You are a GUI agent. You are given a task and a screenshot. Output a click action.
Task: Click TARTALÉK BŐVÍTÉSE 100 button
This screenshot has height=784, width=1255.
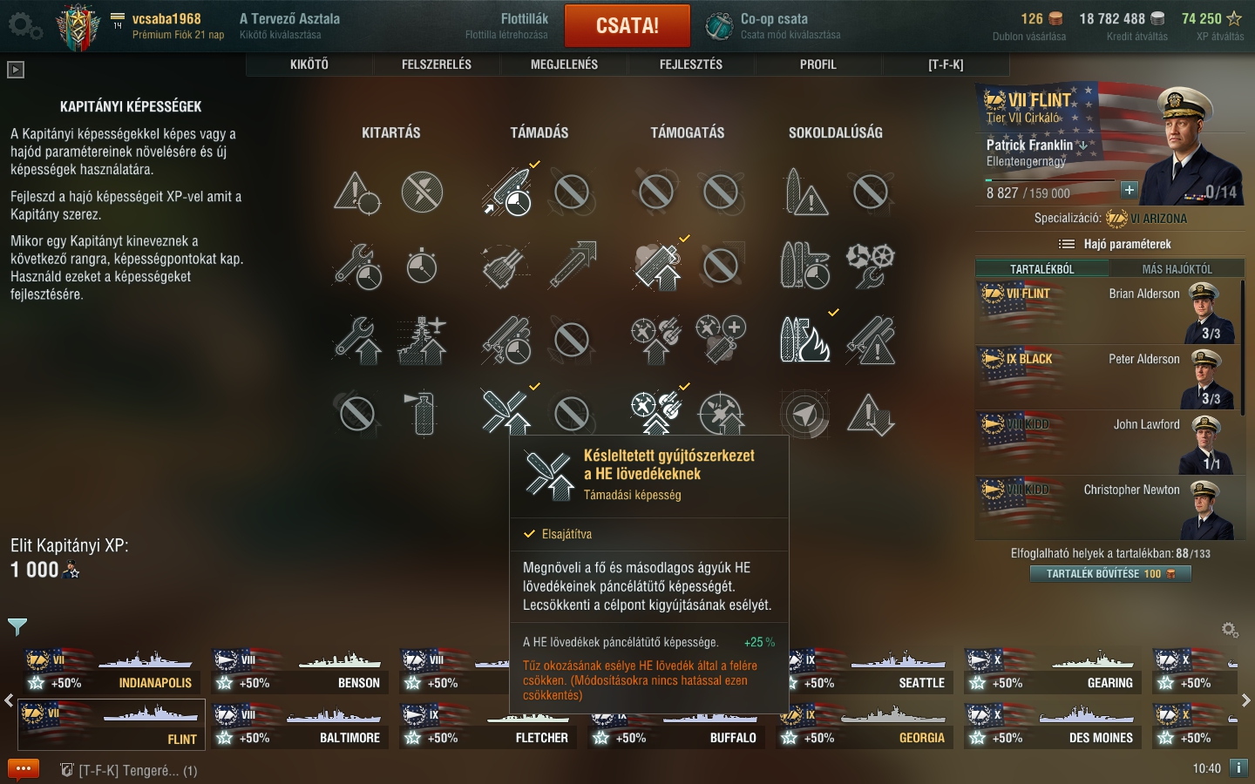click(1110, 573)
